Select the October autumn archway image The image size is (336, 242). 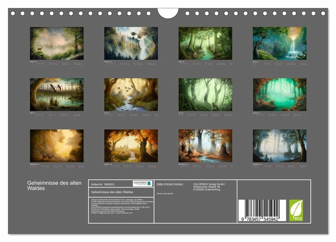tap(131, 146)
